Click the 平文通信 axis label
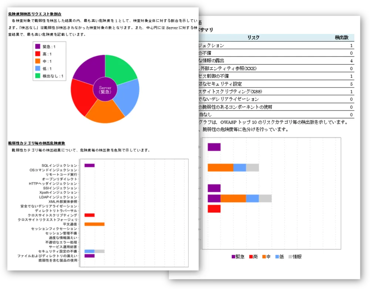370x289 pixels. 70,224
